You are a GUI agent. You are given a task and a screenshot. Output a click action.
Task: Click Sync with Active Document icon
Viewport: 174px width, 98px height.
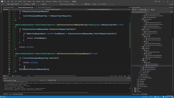pos(139,10)
